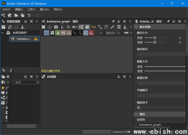Click the broom clean icon in 资源管理器 toolbar
Viewport: 188px width, 135px height.
[23, 27]
